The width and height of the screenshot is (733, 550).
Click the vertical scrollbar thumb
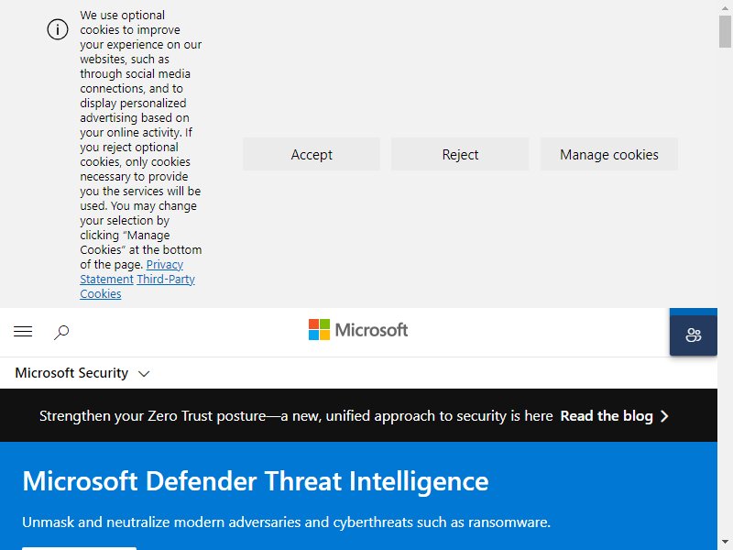tap(725, 31)
